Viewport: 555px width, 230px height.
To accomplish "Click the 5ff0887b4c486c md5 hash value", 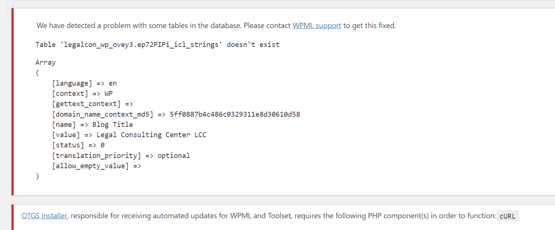I will (x=235, y=114).
